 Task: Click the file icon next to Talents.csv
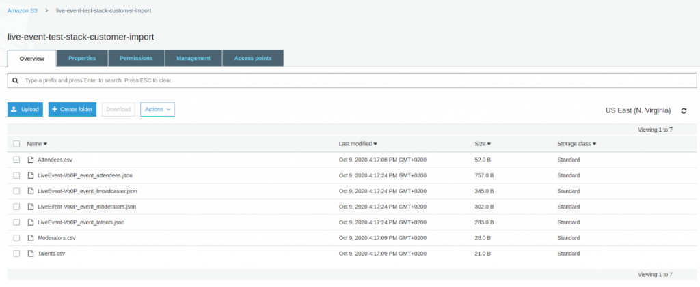tap(30, 254)
